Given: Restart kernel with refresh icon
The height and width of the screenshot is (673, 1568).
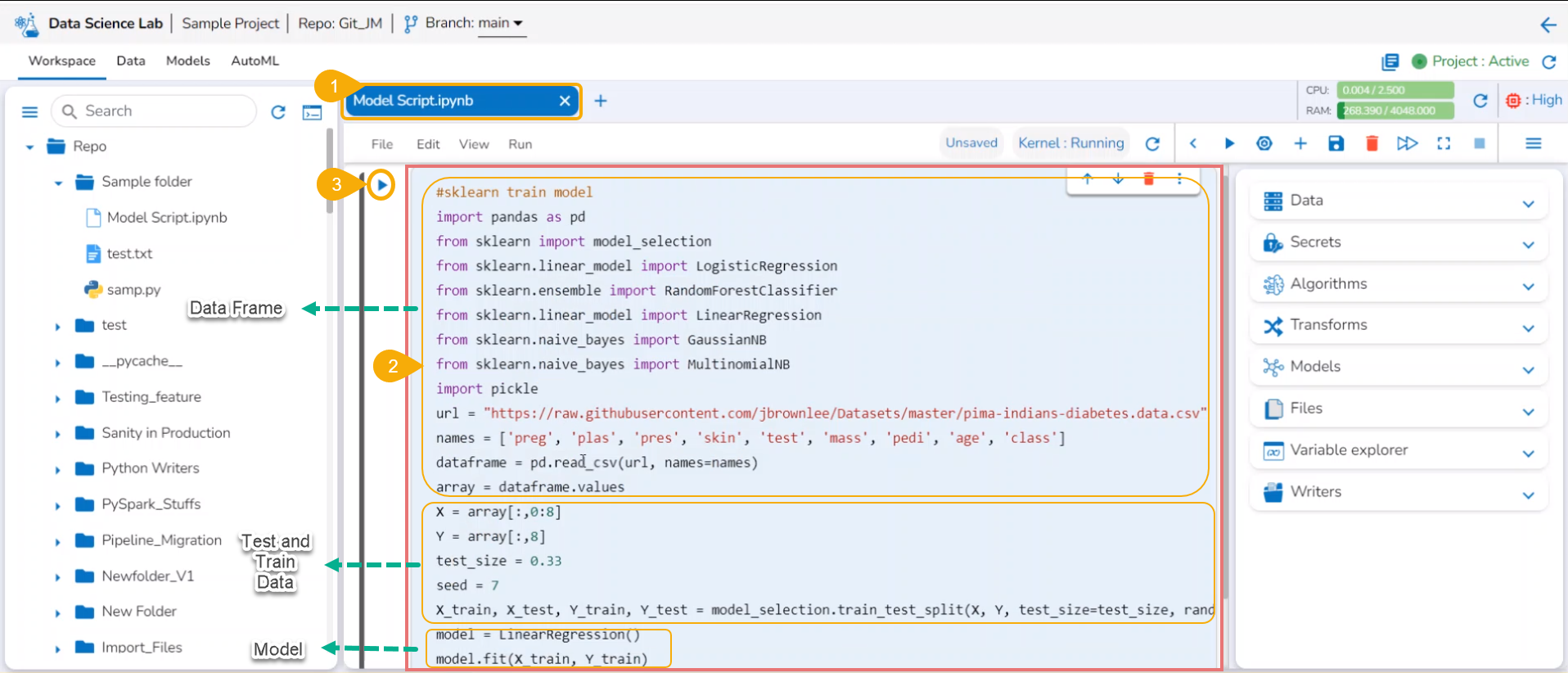Looking at the screenshot, I should point(1152,144).
